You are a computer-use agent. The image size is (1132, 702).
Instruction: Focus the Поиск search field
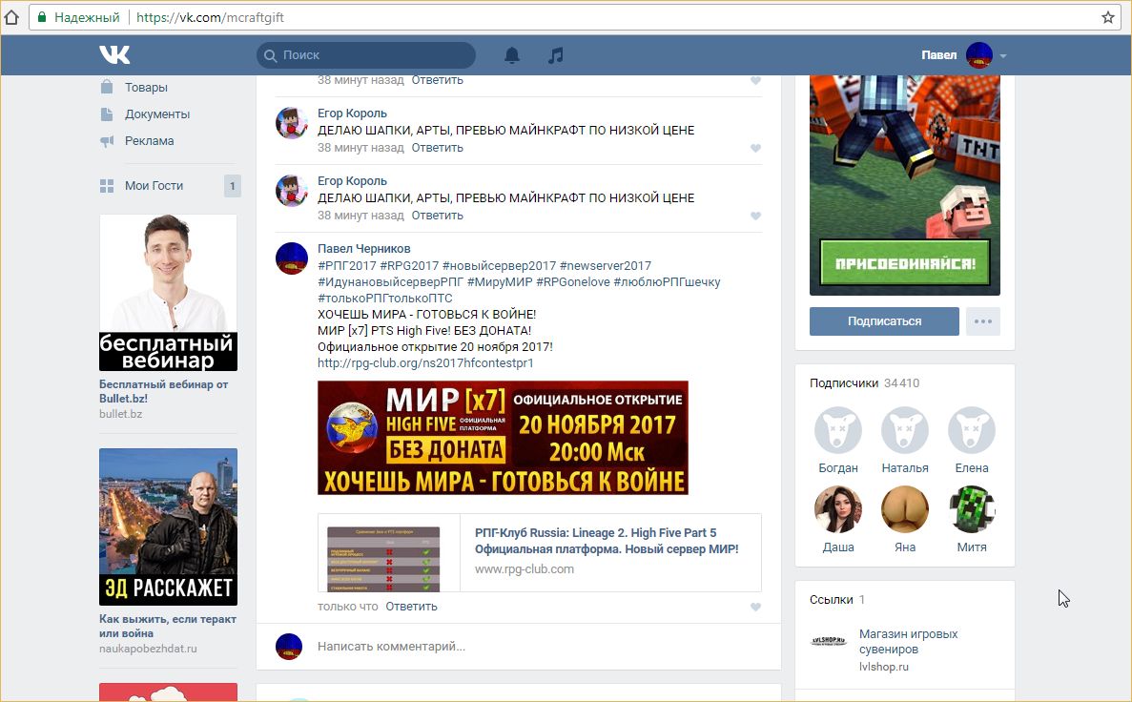point(366,55)
